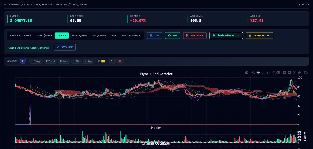This screenshot has width=313, height=149.
Task: Switch chart type to BAR
Action: [115, 35]
